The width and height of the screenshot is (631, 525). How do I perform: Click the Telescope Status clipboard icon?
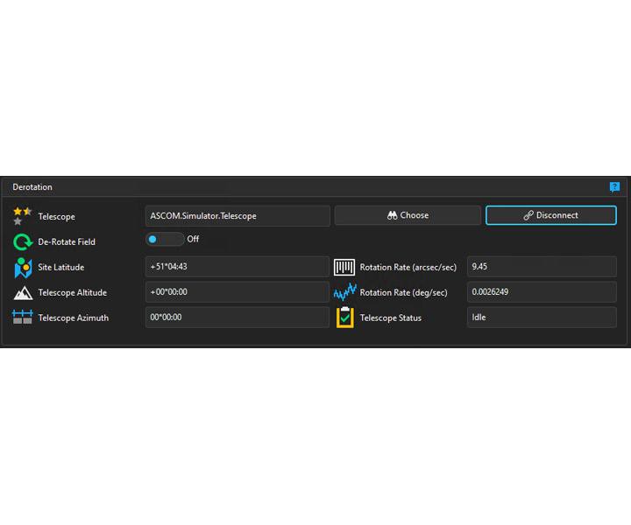(x=344, y=318)
